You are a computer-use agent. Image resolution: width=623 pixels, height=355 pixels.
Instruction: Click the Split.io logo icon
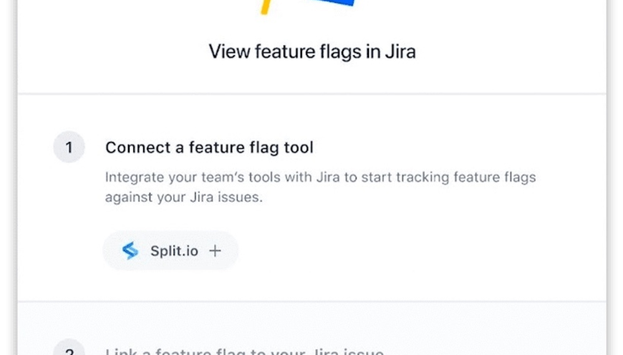[130, 250]
